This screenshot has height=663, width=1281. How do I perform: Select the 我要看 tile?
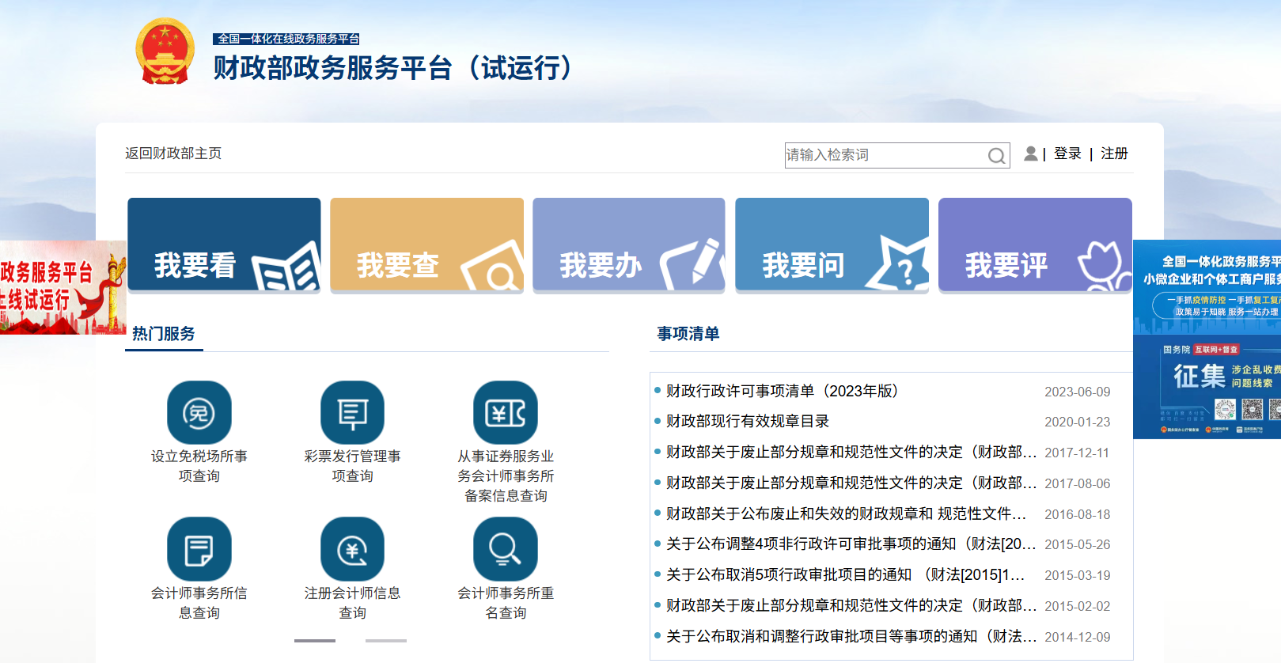[224, 244]
